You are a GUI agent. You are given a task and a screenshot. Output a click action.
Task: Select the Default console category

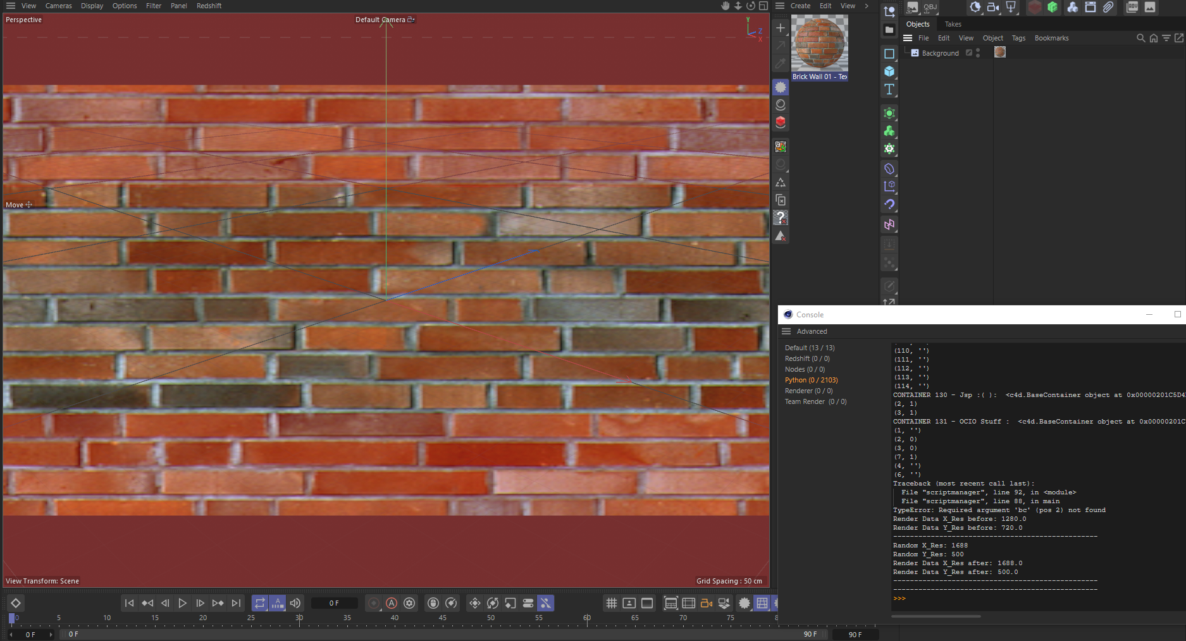point(810,348)
